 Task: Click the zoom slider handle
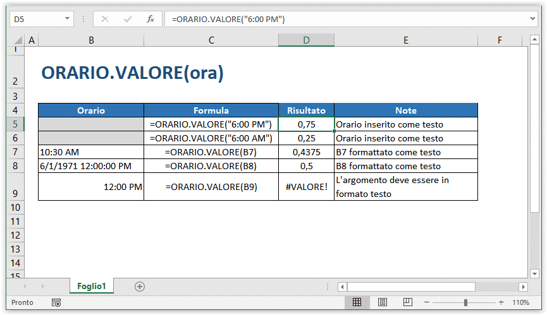point(465,302)
